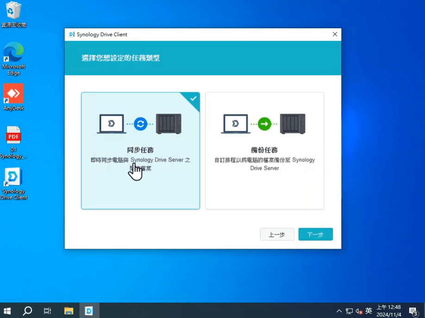
Task: Switch input language via 英 indicator
Action: point(369,311)
